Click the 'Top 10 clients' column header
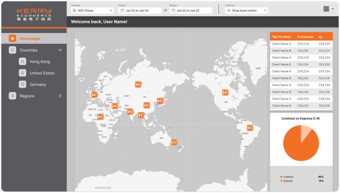Screen dimensions: 340x193 click(x=282, y=37)
